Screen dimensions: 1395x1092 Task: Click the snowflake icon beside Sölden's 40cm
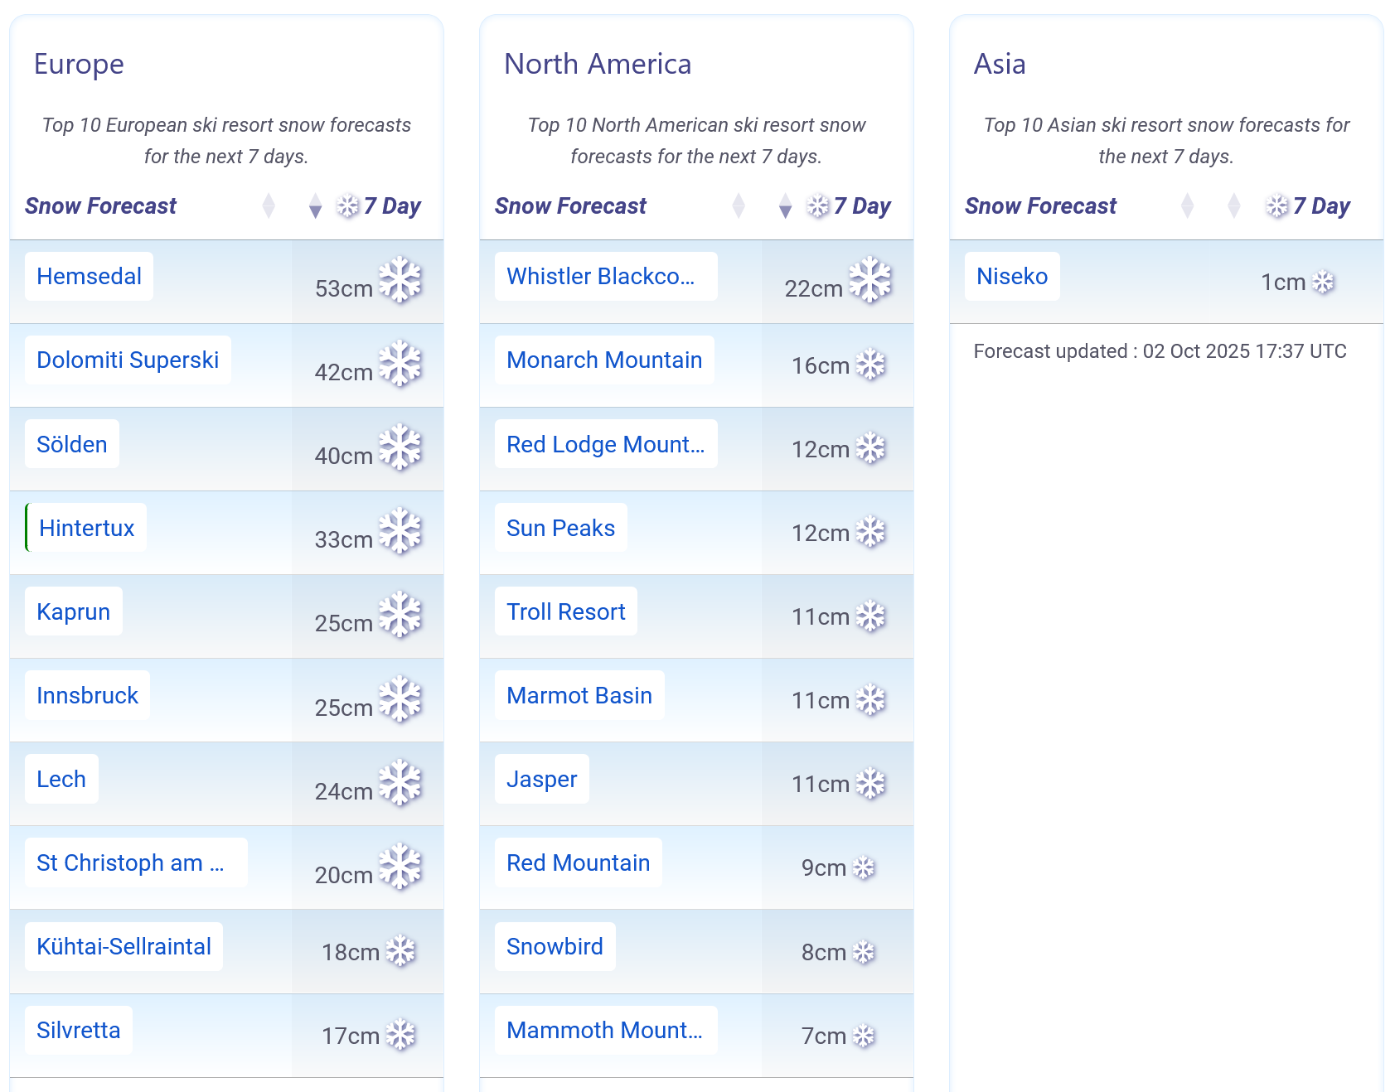(400, 447)
